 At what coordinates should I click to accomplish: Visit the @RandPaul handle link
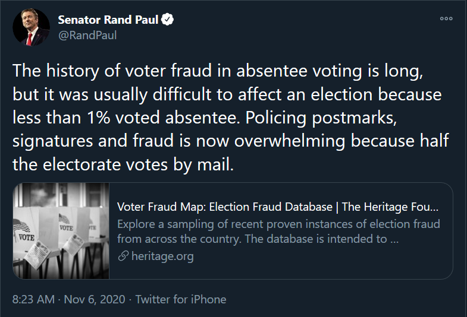pos(87,36)
